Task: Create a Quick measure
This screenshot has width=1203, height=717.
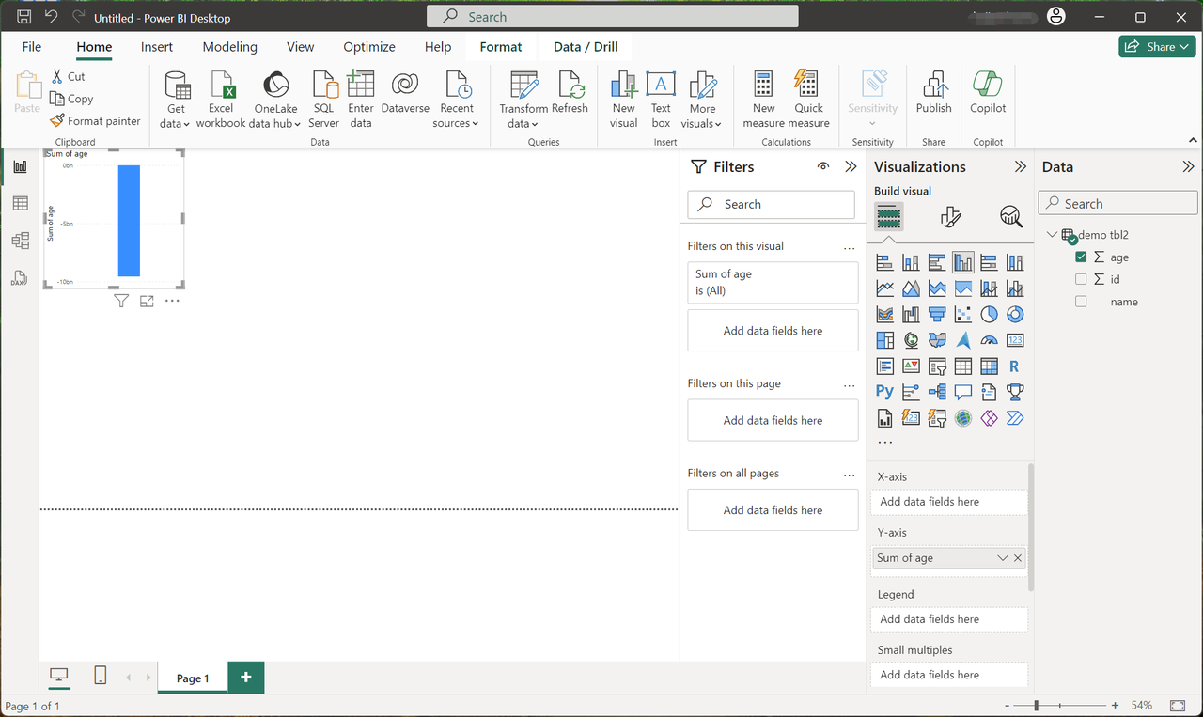Action: click(808, 86)
